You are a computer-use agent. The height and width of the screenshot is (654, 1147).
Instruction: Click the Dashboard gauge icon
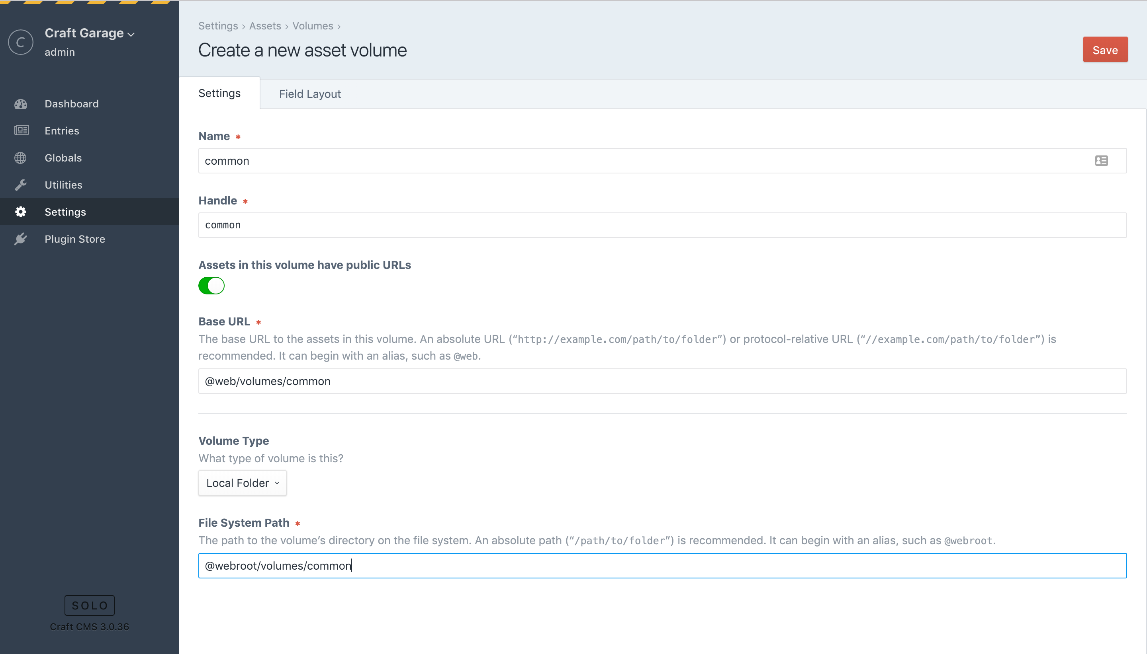tap(21, 104)
